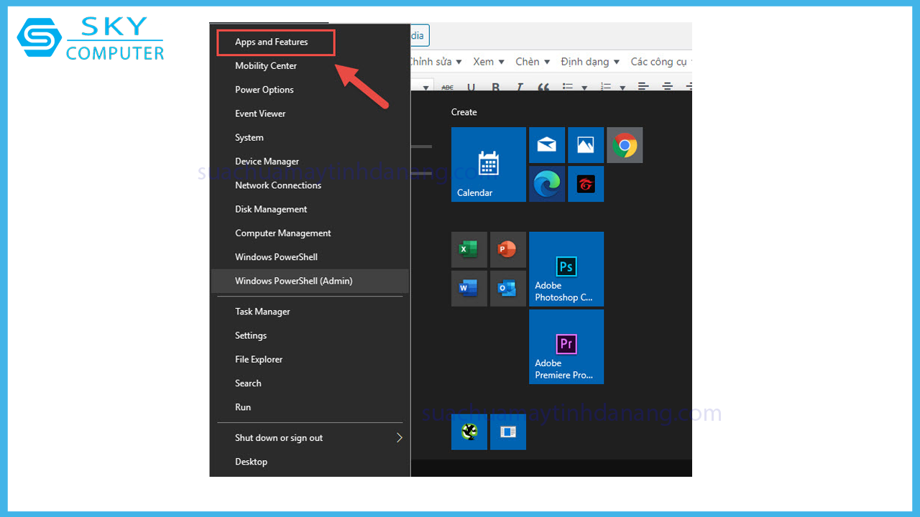The width and height of the screenshot is (920, 517).
Task: Open the Định dạng dropdown menu
Action: click(x=590, y=62)
